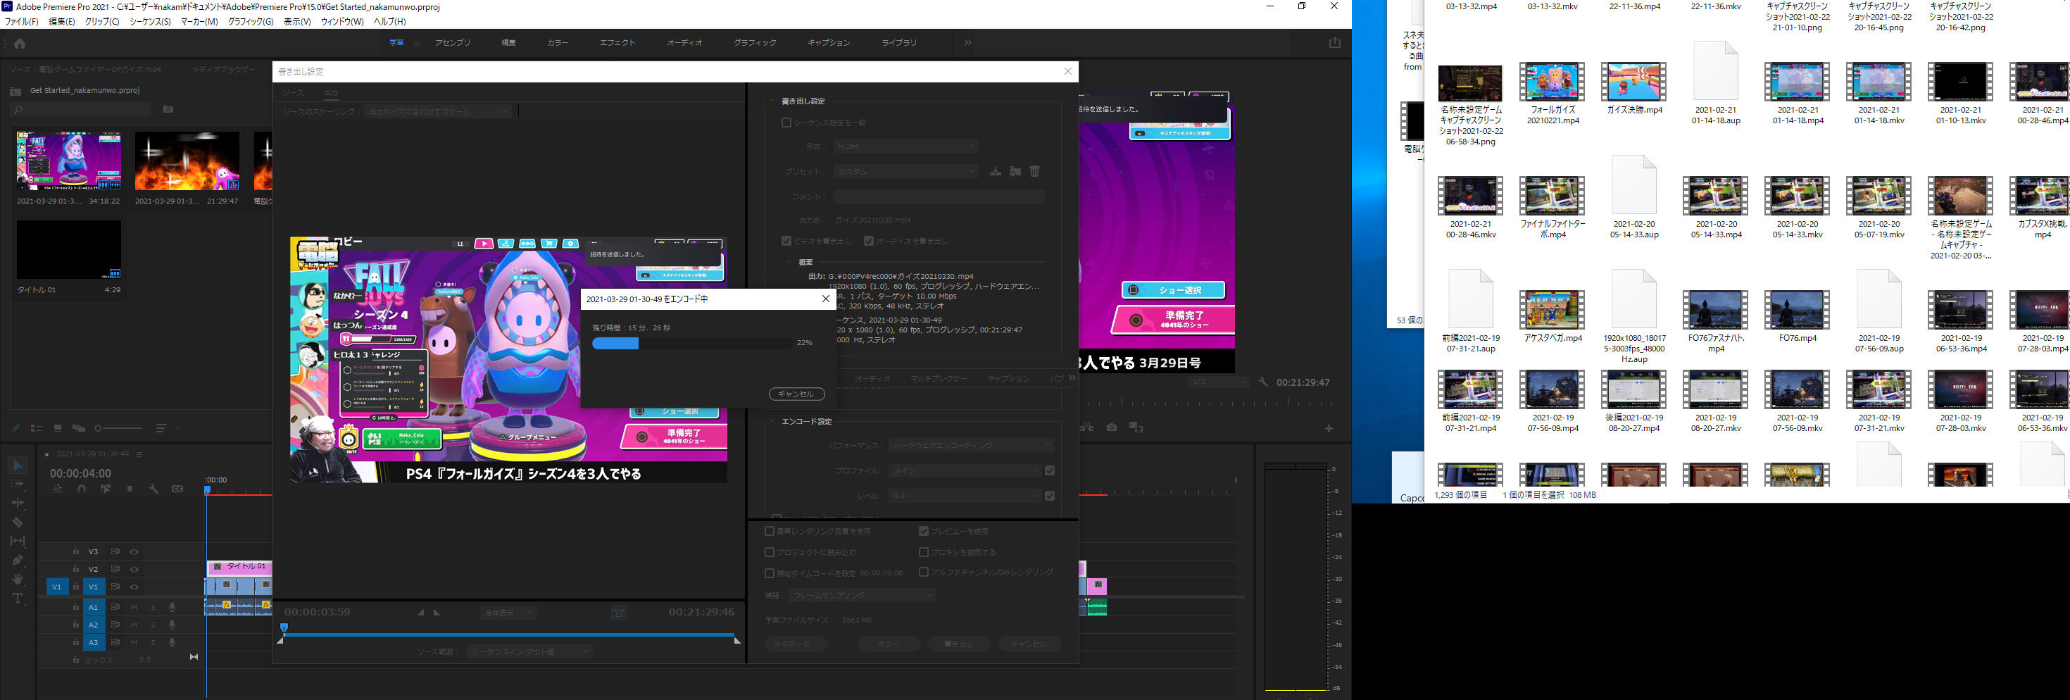
Task: Click the 書き出し export button
Action: pos(960,644)
